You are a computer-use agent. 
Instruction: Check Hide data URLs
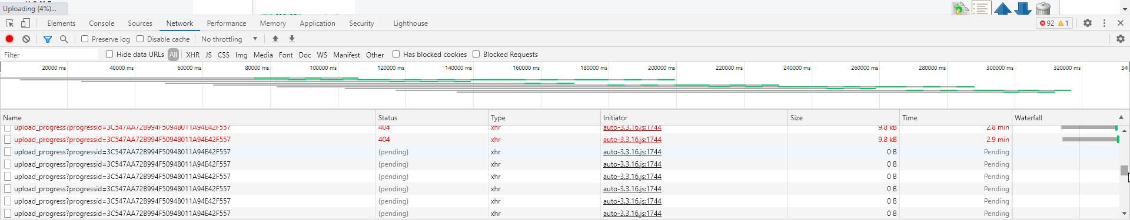[x=109, y=54]
